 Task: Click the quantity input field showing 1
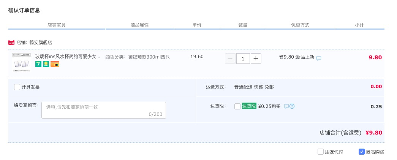pyautogui.click(x=243, y=59)
